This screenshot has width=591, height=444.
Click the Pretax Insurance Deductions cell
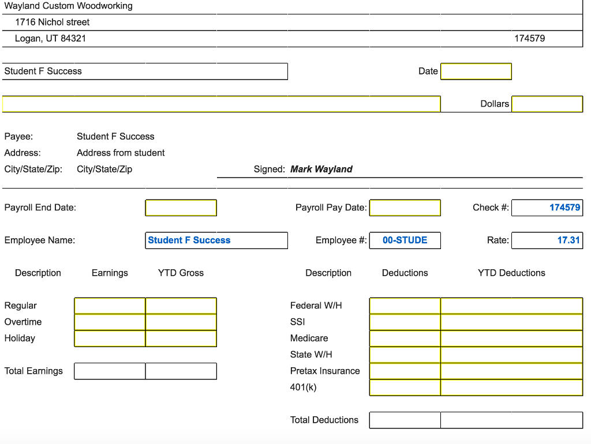[x=405, y=371]
